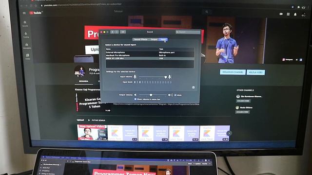Click the help question mark in Sound window
312x175 pixels.
(x=193, y=87)
